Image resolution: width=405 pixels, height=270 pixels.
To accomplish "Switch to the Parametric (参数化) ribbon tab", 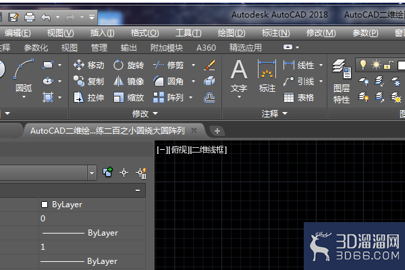I will coord(36,48).
